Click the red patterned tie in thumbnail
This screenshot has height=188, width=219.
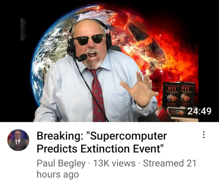97,95
